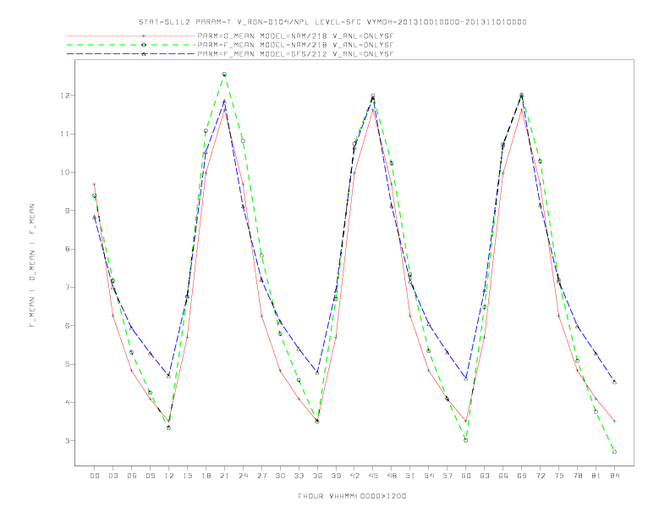Select the PARM=F_MEAN MODEL=NAM/218 legend entry
This screenshot has width=670, height=518.
pos(295,45)
